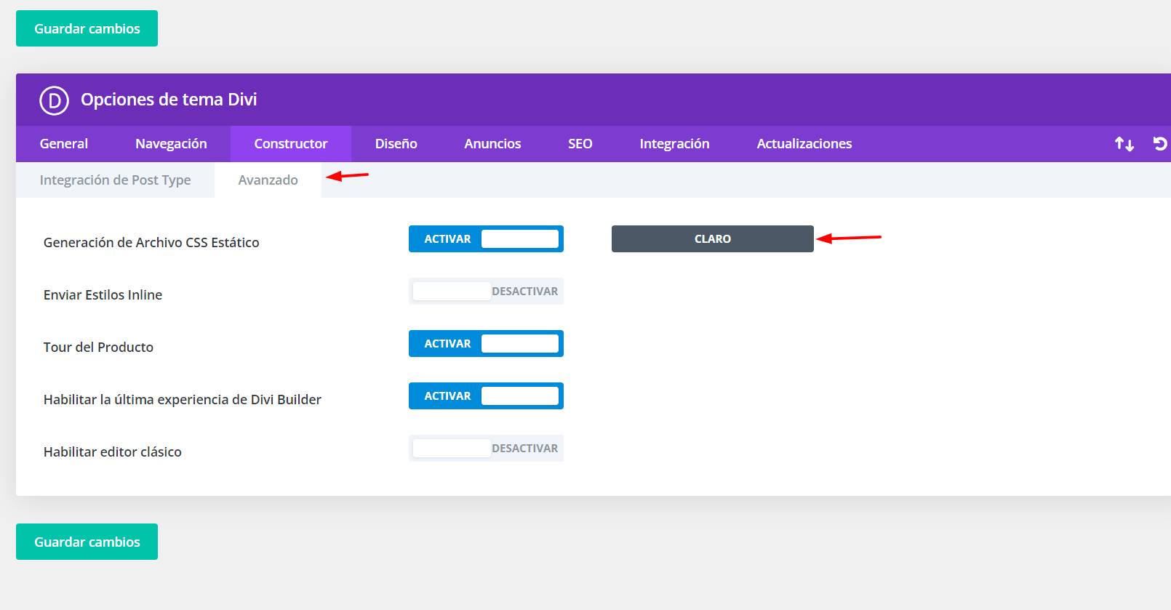Image resolution: width=1171 pixels, height=610 pixels.
Task: Select the Avanzado subtab
Action: click(x=268, y=180)
